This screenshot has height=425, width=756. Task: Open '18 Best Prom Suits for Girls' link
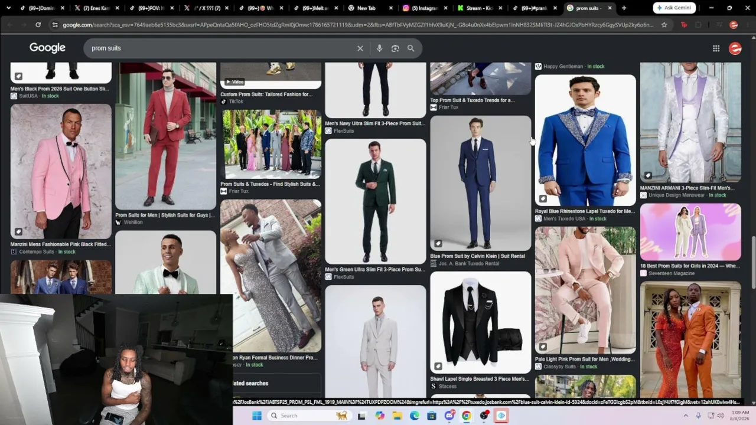coord(690,266)
